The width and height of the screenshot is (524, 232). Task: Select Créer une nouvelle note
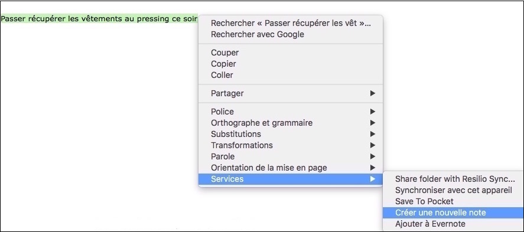click(x=453, y=213)
